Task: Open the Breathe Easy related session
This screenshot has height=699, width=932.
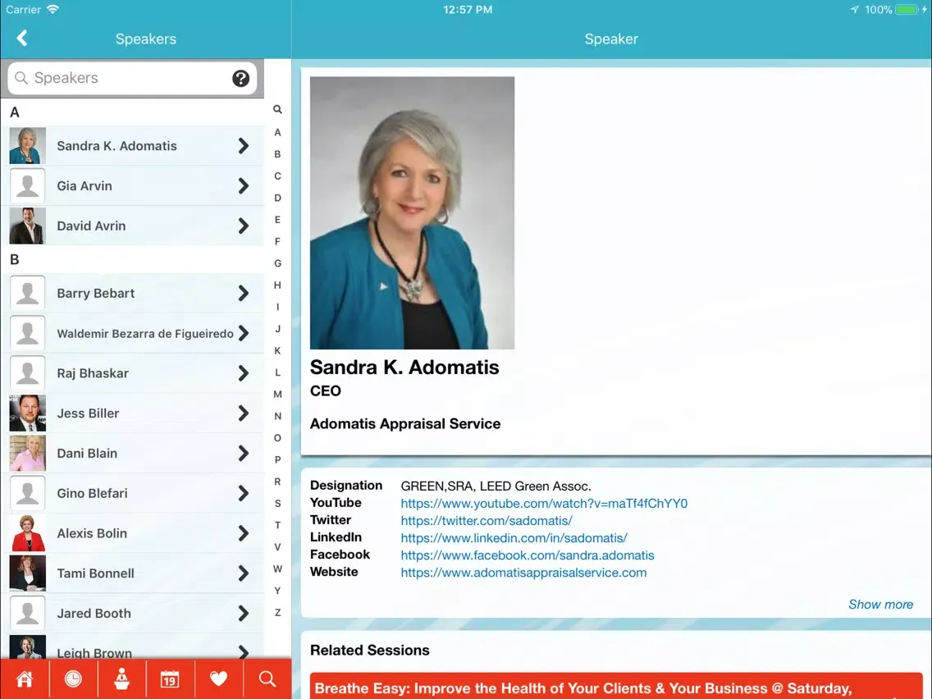Action: pyautogui.click(x=616, y=686)
